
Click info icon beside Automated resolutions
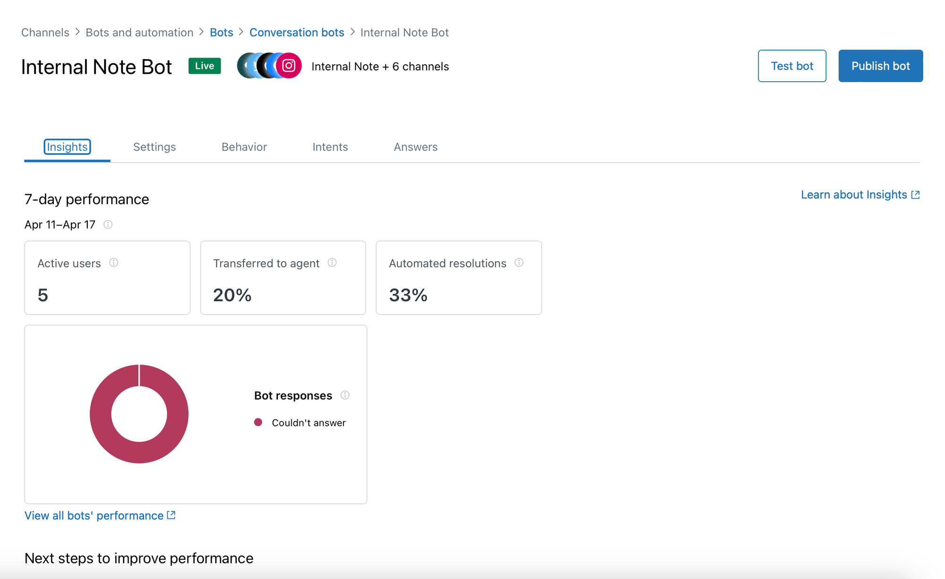pos(519,263)
